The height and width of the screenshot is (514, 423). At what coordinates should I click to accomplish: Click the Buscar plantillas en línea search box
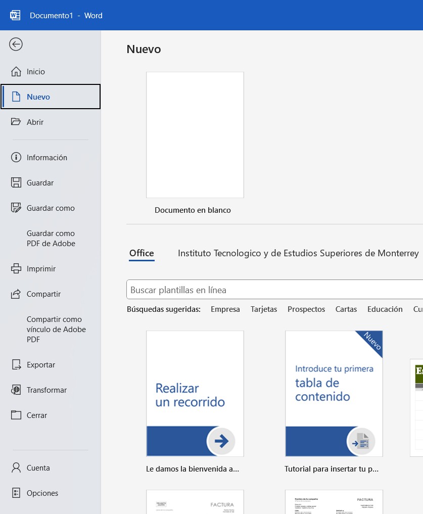coord(275,290)
